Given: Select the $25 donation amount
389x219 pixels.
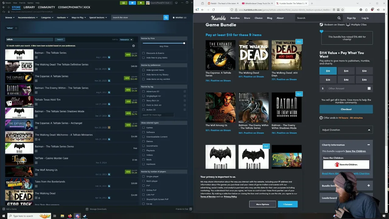Looking at the screenshot, I should tap(346, 71).
